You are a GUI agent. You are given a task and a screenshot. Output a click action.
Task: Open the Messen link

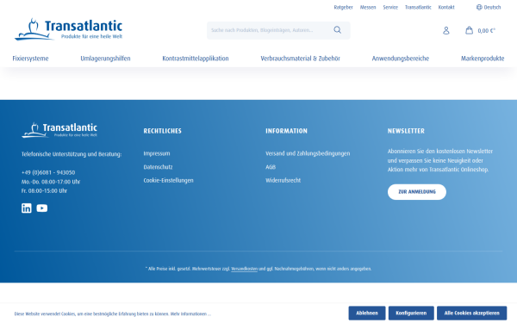point(368,7)
